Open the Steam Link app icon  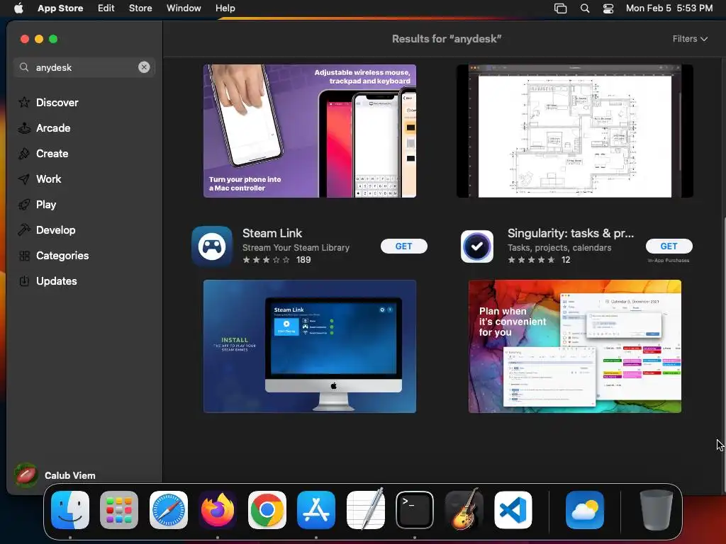click(x=212, y=246)
